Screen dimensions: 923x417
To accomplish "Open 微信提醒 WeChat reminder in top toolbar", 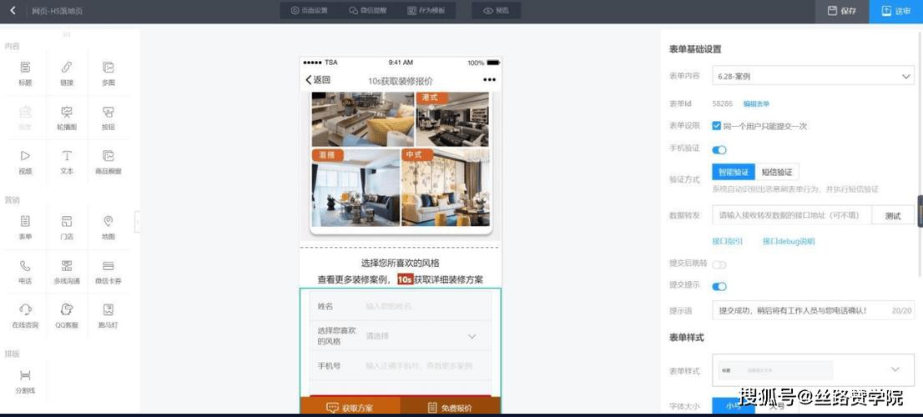I will [x=367, y=11].
